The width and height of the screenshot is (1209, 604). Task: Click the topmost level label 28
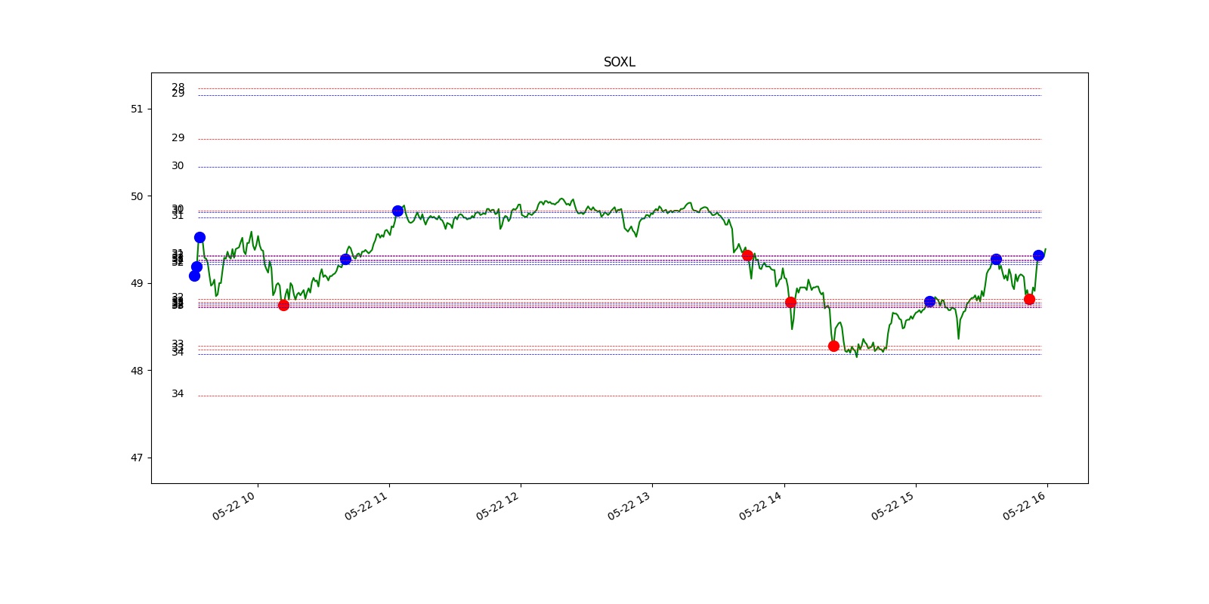[178, 87]
